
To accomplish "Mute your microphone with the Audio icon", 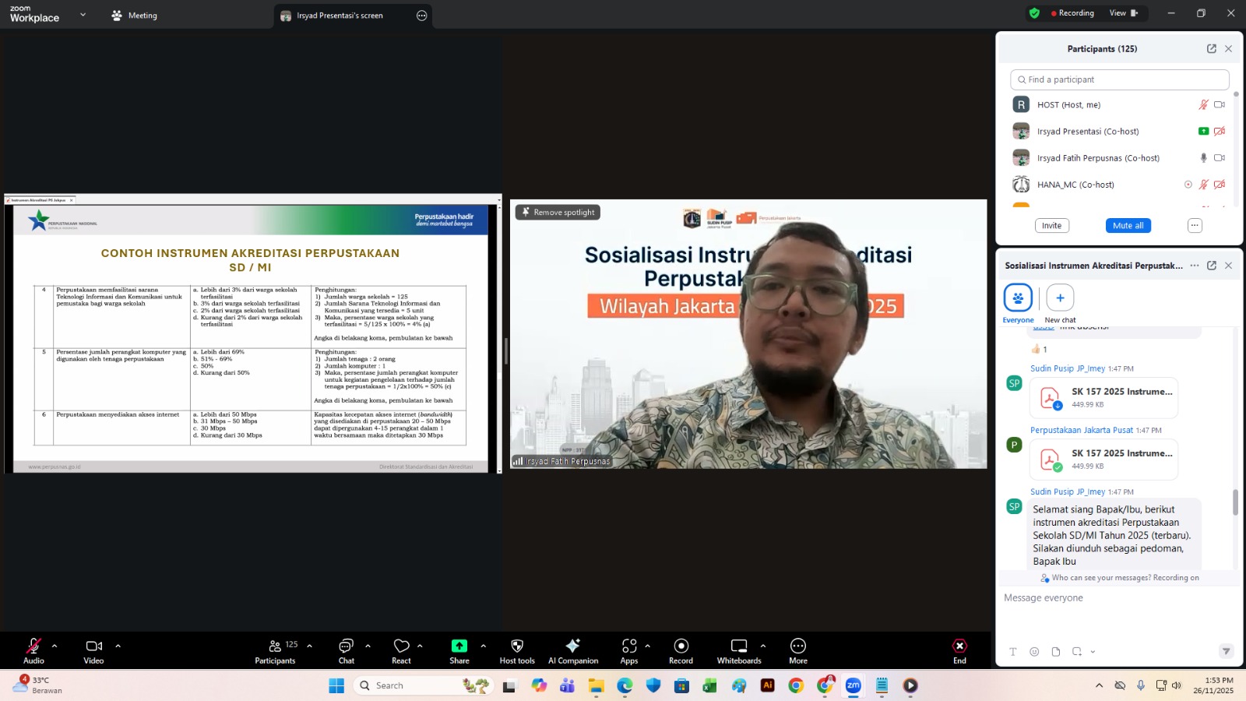I will (33, 646).
